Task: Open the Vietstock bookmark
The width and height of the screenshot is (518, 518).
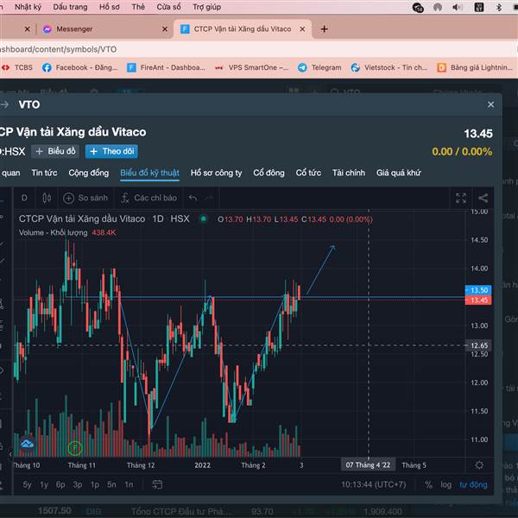Action: pyautogui.click(x=389, y=67)
